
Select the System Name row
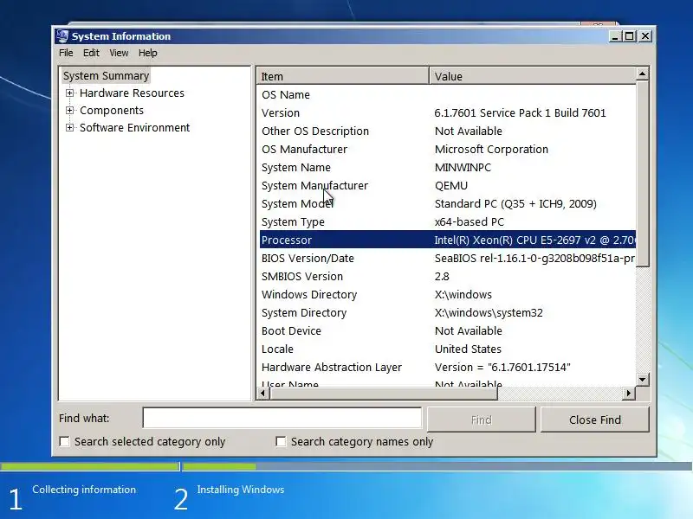pos(448,168)
